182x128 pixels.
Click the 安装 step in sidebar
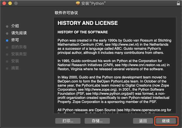[15, 61]
